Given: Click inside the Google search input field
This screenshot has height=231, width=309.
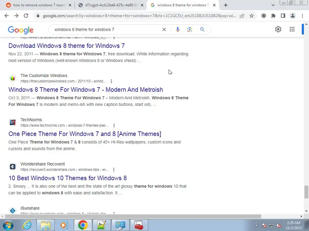Looking at the screenshot, I should pos(107,29).
